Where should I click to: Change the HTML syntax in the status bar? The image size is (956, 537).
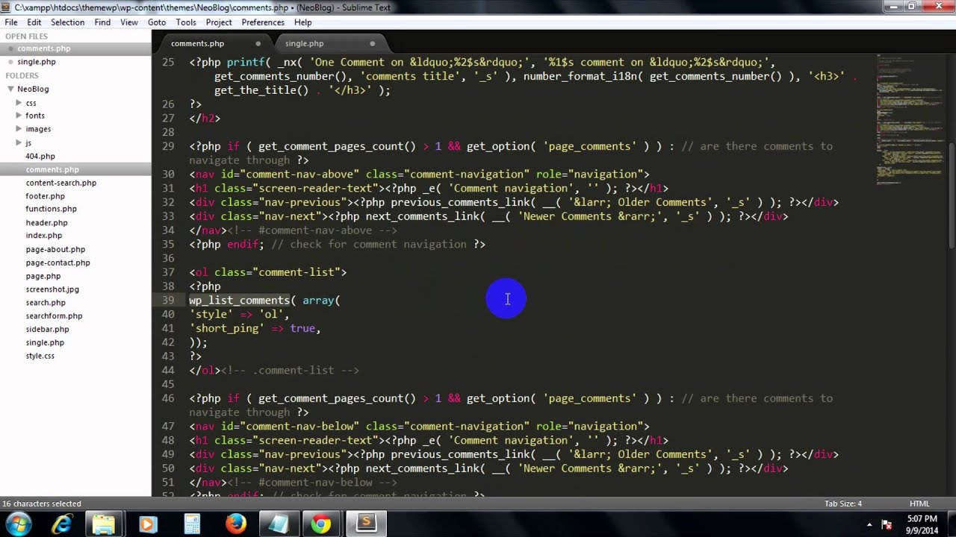tap(919, 503)
